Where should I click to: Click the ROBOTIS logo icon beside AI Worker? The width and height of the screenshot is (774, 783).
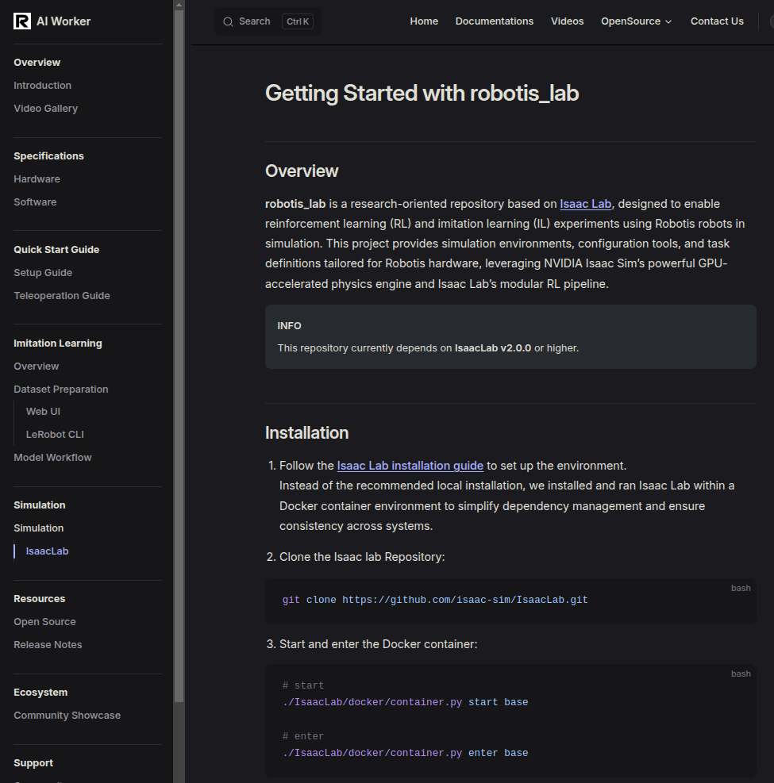click(22, 21)
